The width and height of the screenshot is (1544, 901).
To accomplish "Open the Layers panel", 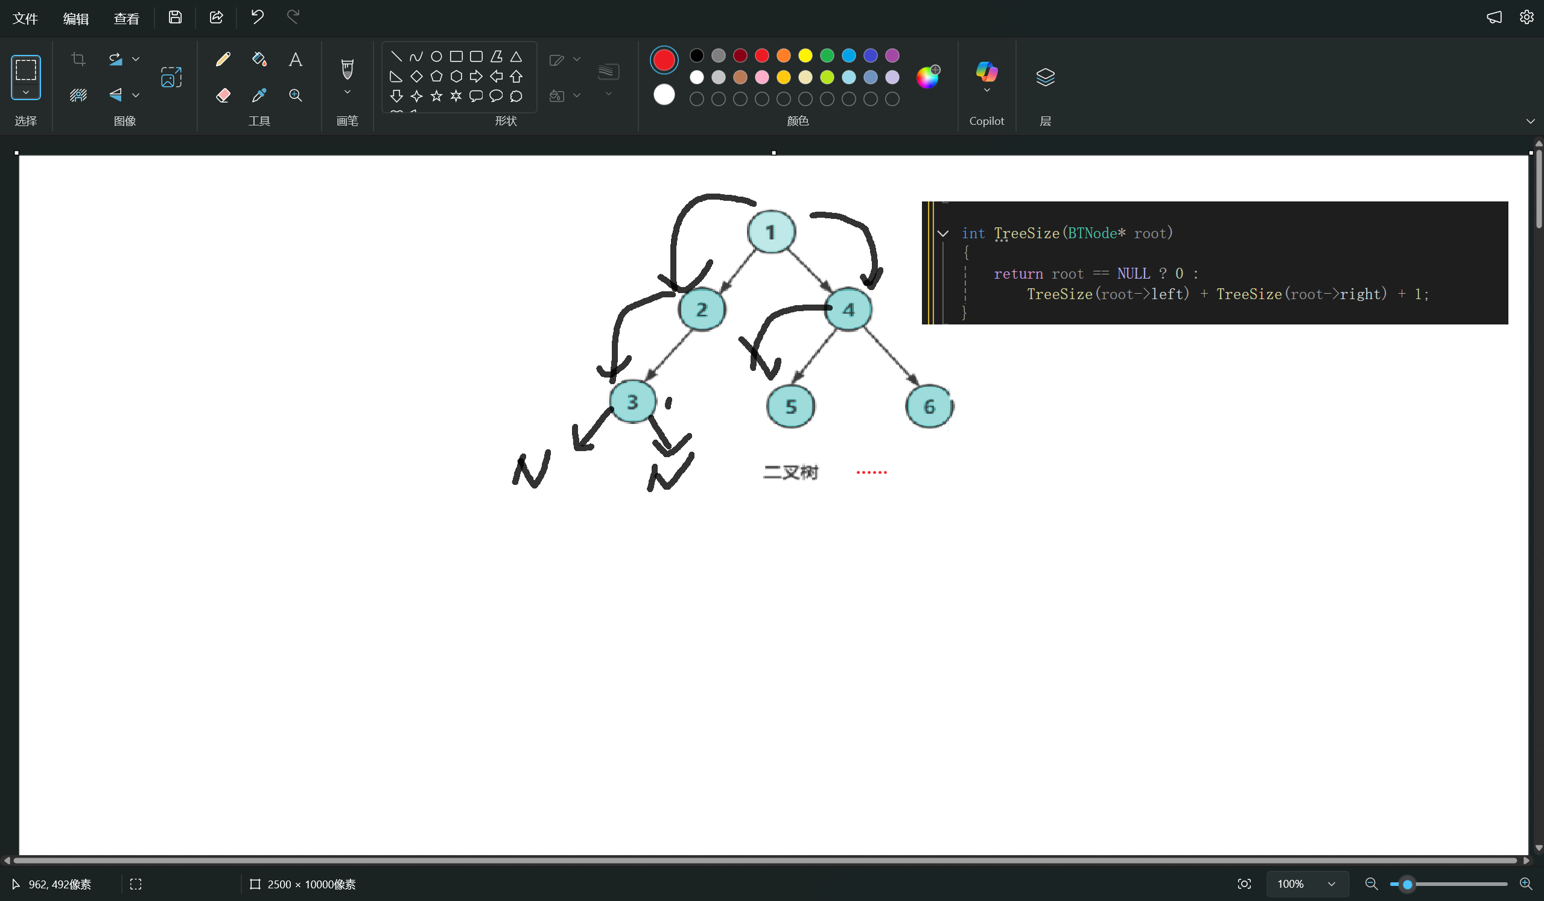I will point(1045,77).
